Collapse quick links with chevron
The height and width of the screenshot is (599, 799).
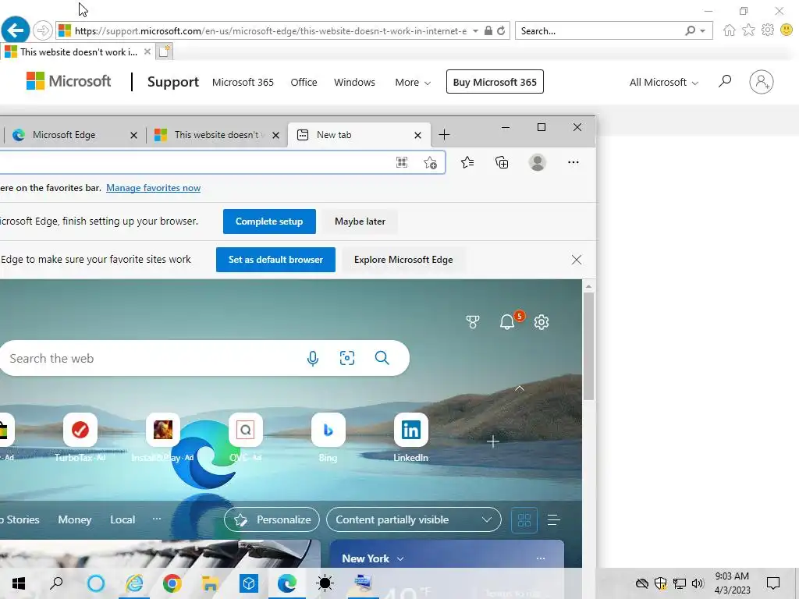point(519,388)
